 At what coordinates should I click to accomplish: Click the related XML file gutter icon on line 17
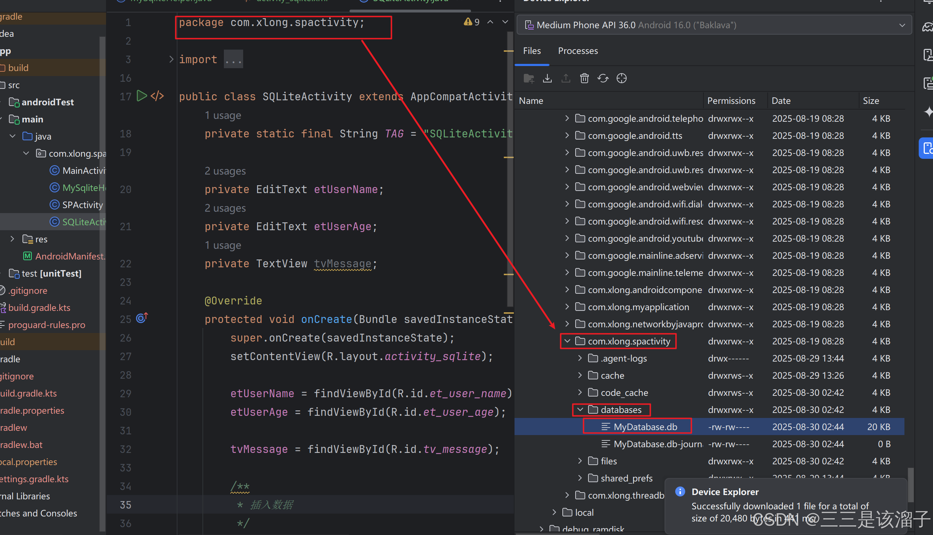(157, 96)
